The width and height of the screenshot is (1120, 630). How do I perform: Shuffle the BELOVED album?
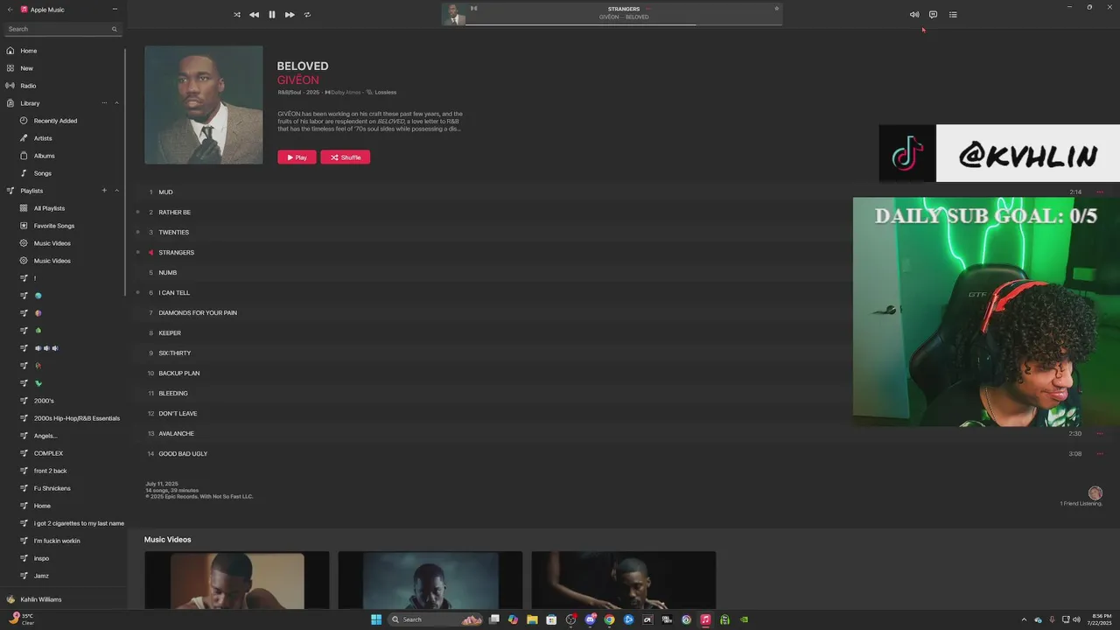345,157
